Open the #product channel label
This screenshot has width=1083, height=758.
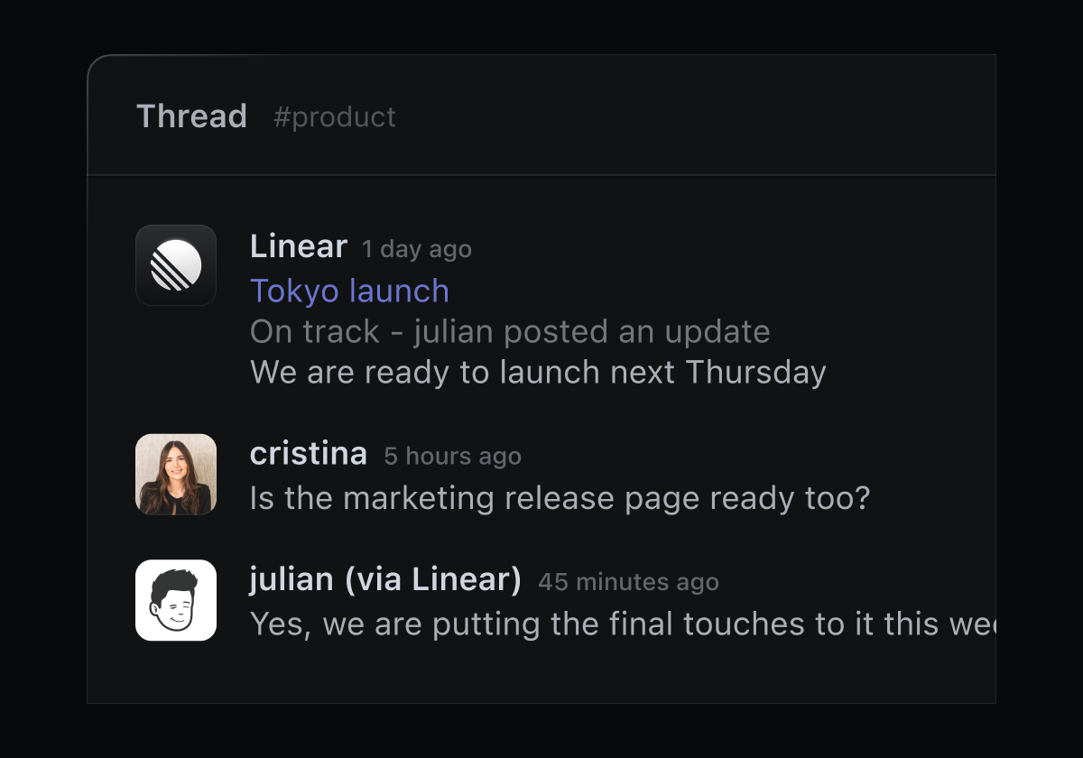335,116
